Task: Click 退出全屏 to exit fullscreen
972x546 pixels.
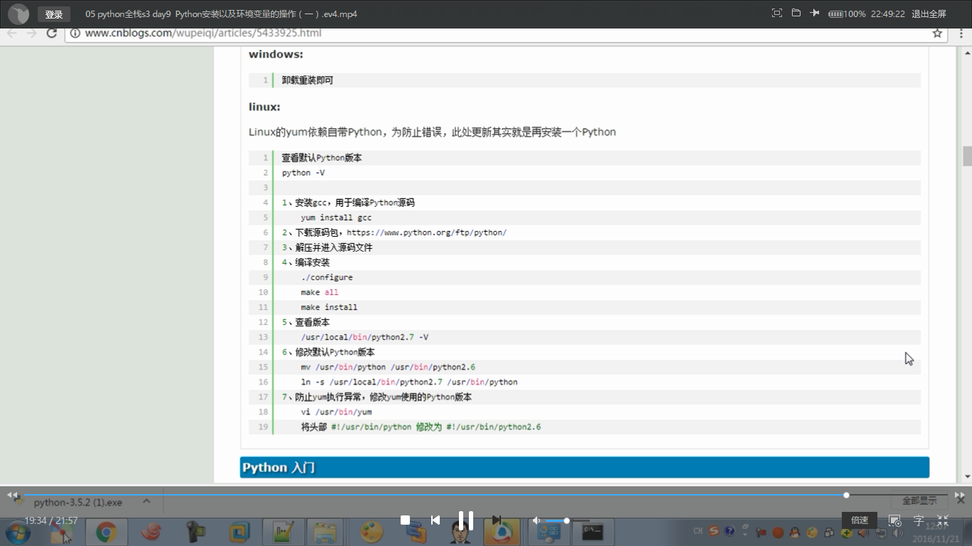Action: click(929, 14)
